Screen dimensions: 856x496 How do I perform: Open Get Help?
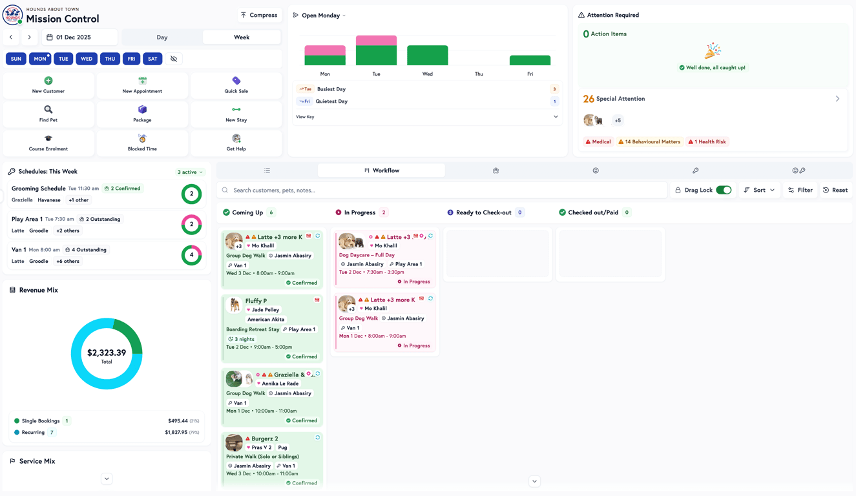point(236,143)
